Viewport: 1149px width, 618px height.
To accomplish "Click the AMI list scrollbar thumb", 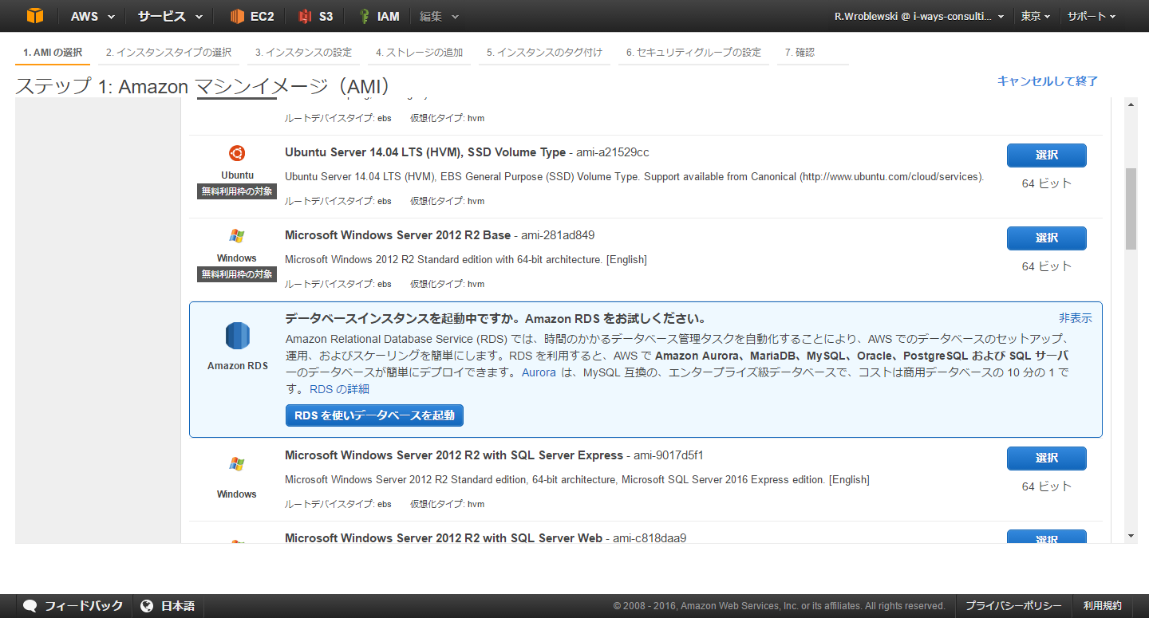I will [x=1131, y=209].
